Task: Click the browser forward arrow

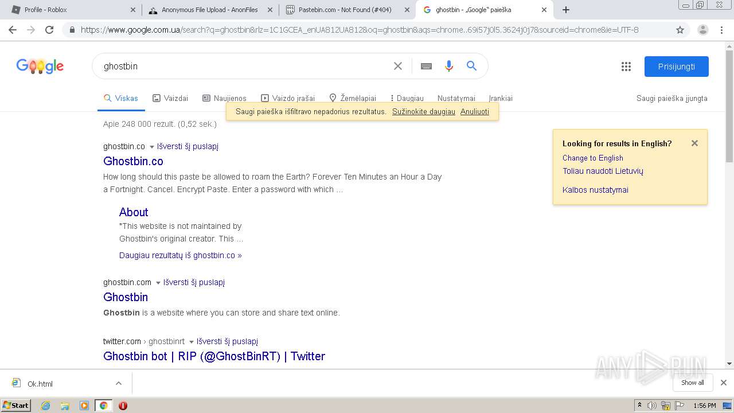Action: pos(31,30)
